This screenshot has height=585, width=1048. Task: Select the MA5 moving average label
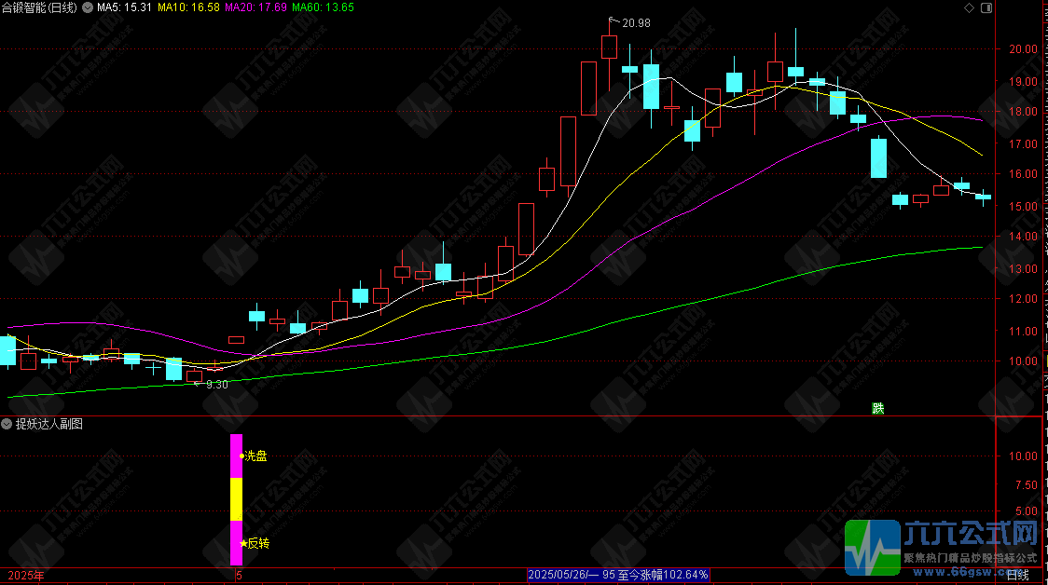coord(124,7)
